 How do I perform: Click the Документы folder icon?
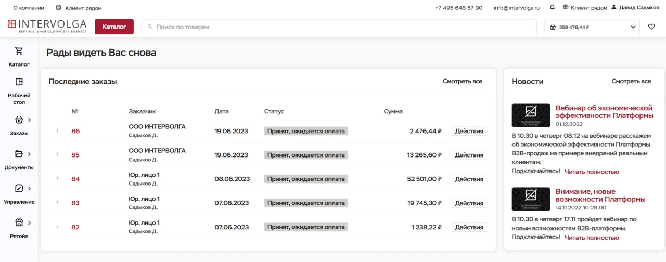tap(19, 154)
